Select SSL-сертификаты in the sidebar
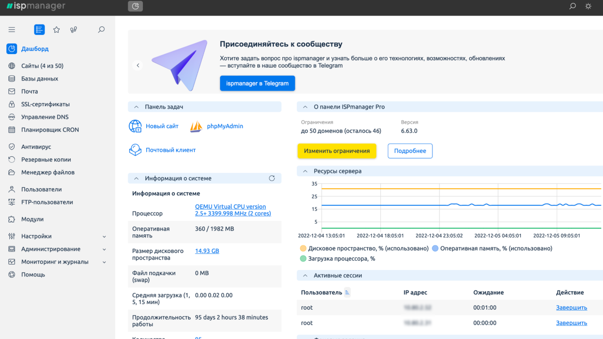 (x=45, y=104)
